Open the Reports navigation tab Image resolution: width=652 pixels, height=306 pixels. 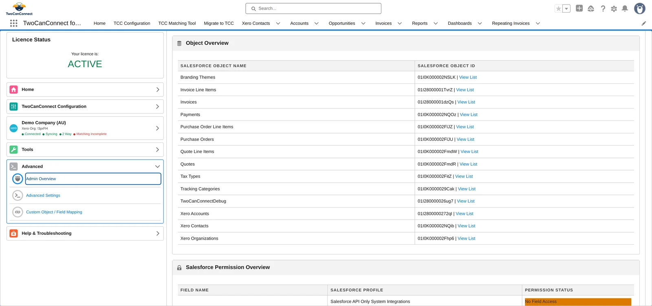click(420, 24)
